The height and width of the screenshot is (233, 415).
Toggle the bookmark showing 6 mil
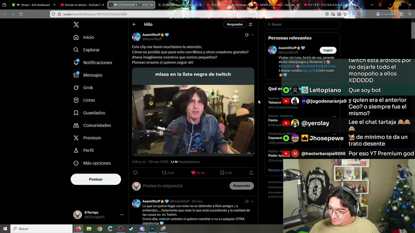226,173
